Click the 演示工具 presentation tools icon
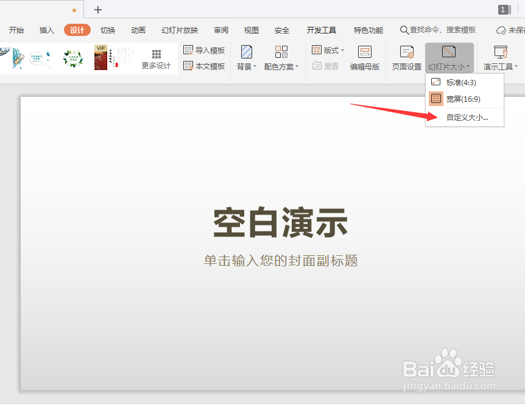Viewport: 525px width, 404px height. 500,52
